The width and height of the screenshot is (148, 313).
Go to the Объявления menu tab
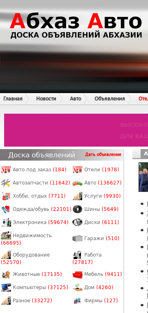tap(109, 98)
